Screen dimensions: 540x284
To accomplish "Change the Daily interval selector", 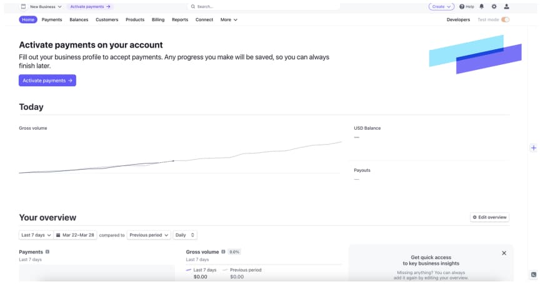I will [185, 235].
